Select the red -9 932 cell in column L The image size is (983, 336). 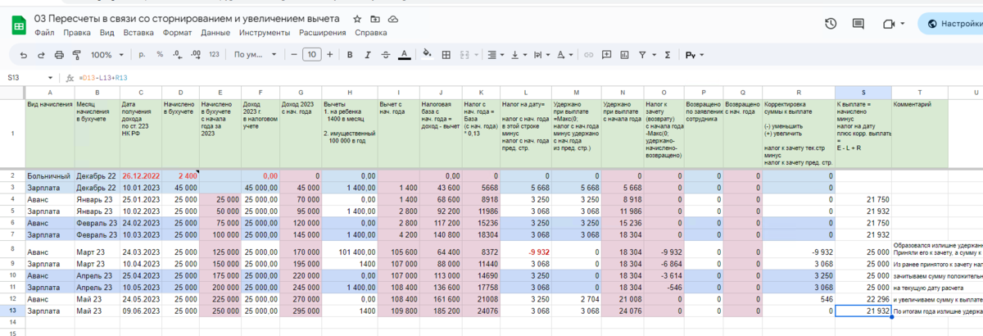(525, 251)
